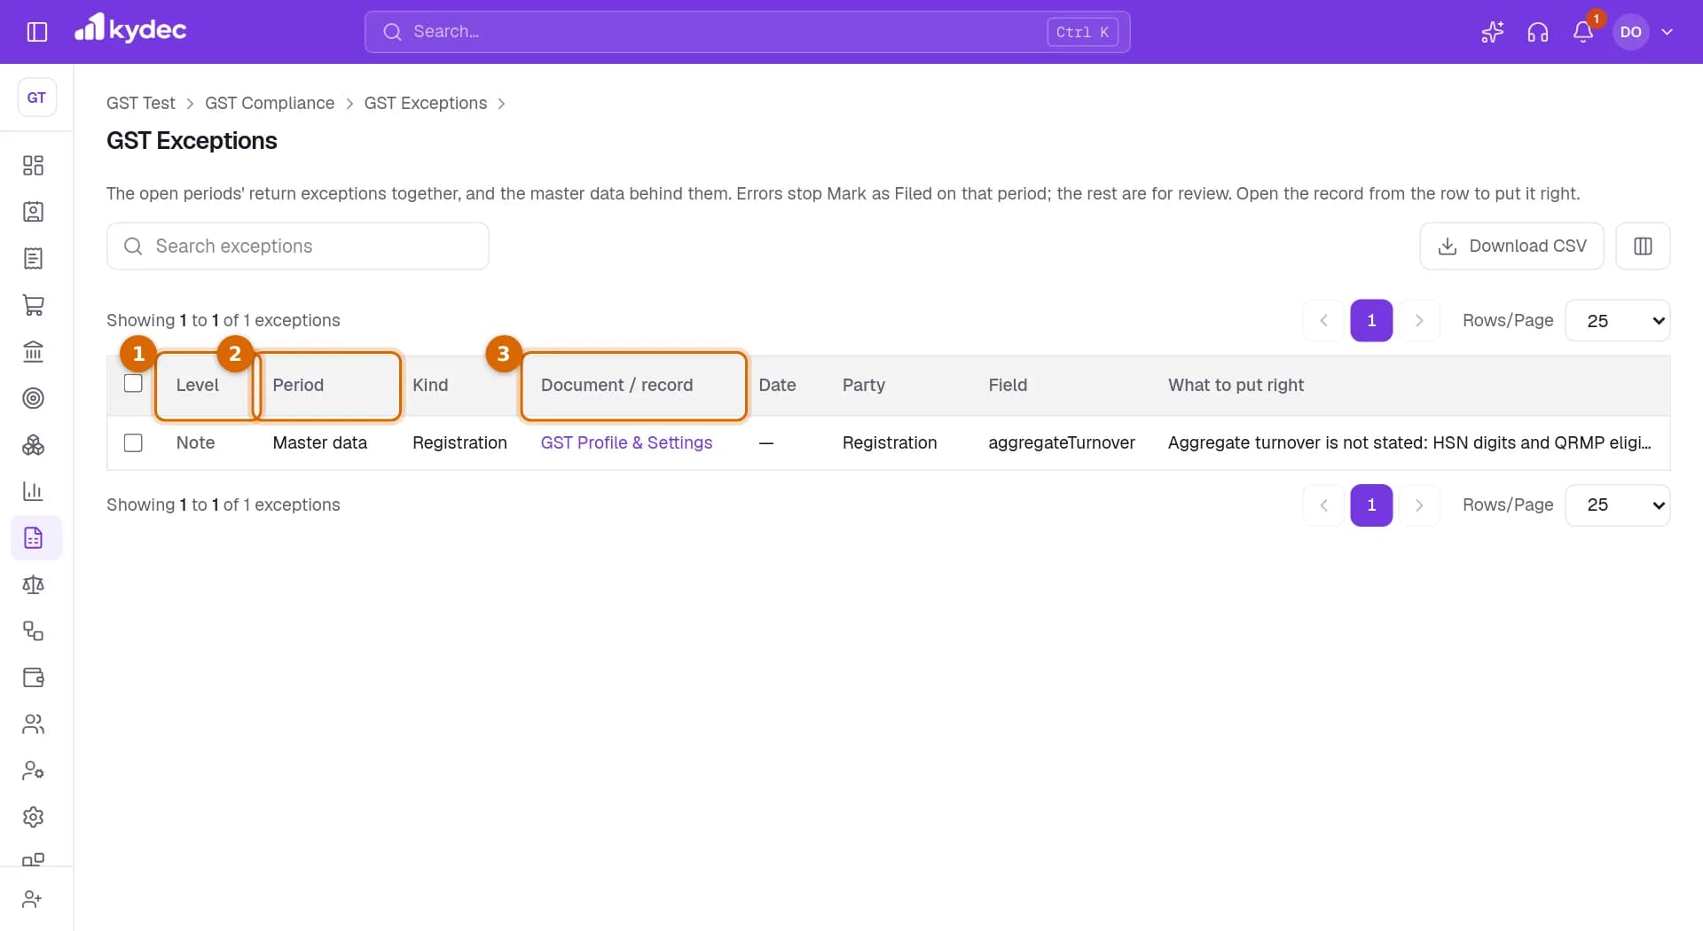Open notifications bell icon
Viewport: 1703px width, 931px height.
pyautogui.click(x=1583, y=32)
